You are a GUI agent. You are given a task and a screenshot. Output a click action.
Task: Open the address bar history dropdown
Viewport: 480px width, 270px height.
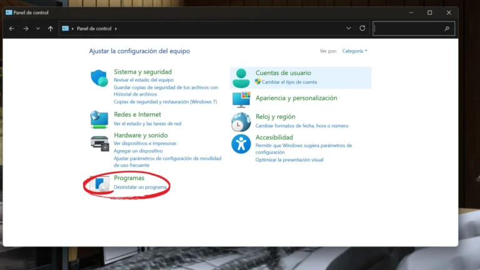[348, 28]
